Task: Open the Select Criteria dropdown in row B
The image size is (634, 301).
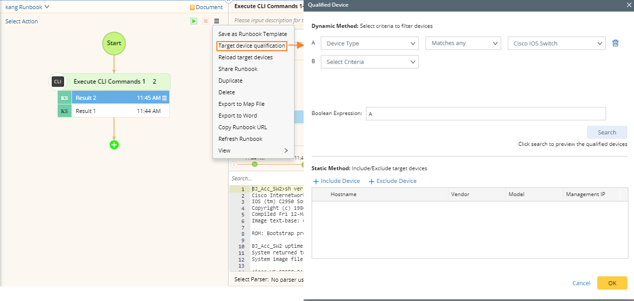Action: click(x=369, y=62)
